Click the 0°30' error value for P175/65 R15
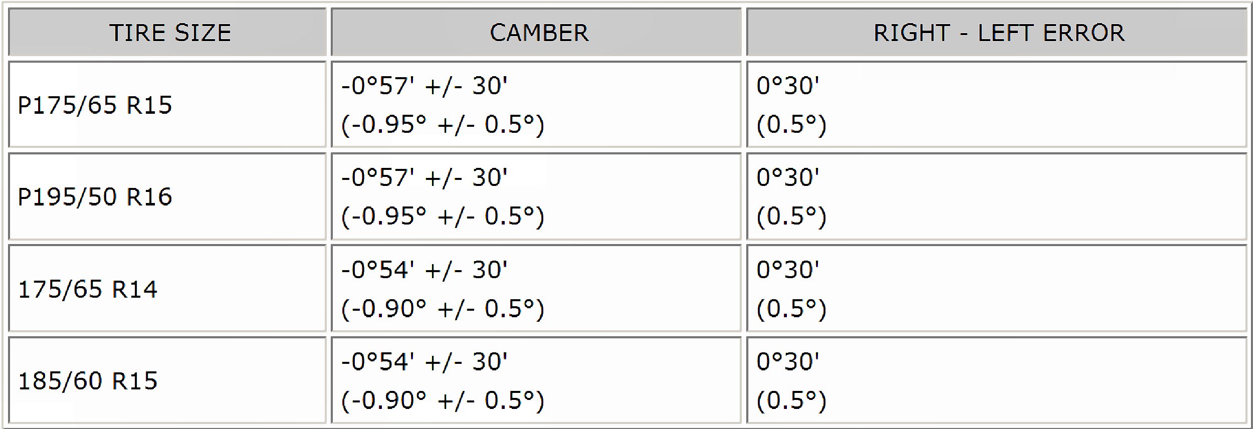This screenshot has height=429, width=1253. (x=787, y=86)
